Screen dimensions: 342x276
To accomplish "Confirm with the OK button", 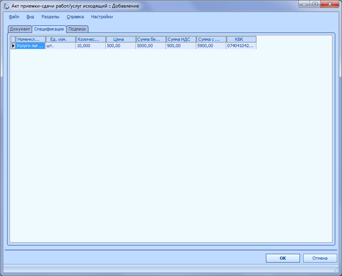I will (283, 258).
